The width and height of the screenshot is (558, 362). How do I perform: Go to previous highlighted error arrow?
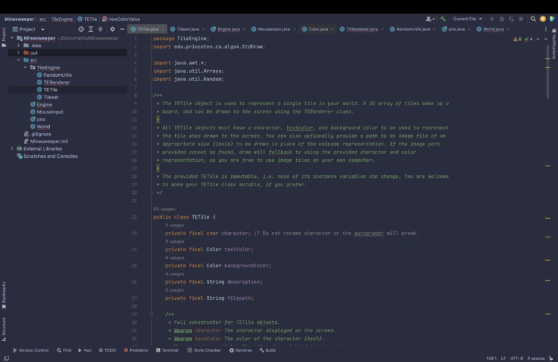pyautogui.click(x=538, y=39)
